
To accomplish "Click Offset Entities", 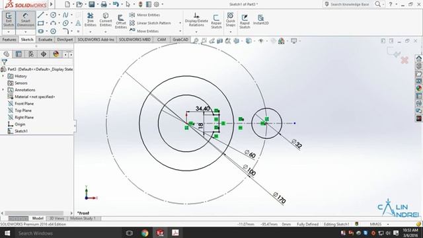I will point(121,22).
